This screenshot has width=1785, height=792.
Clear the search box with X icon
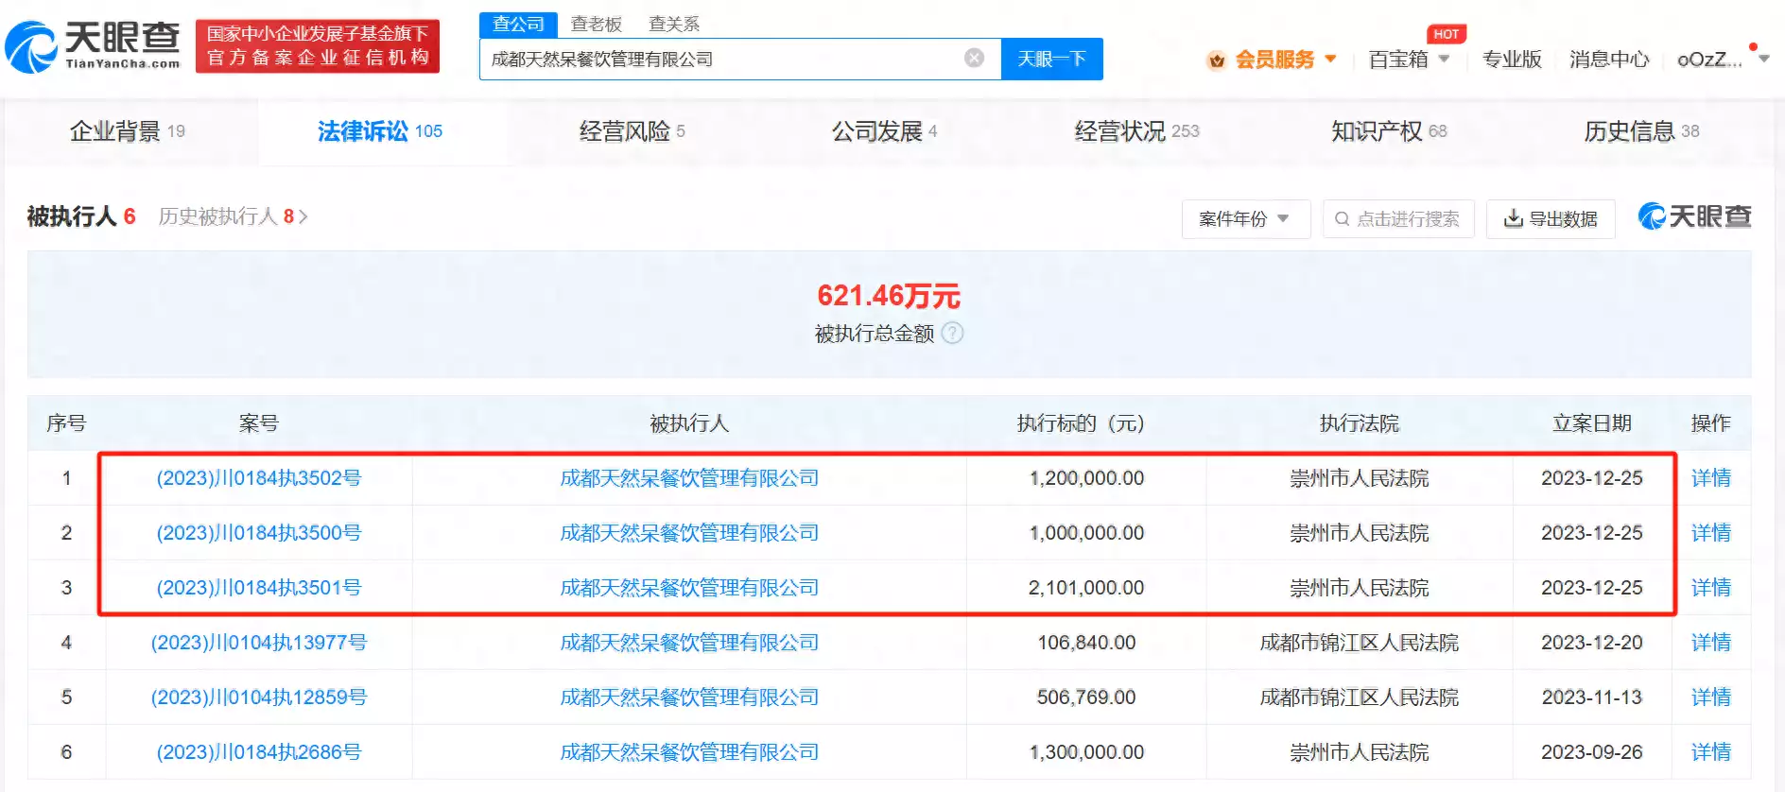(x=974, y=59)
